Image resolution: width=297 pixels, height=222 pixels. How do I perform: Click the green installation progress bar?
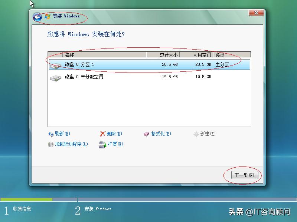[x=28, y=200]
